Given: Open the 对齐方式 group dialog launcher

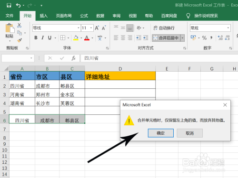Looking at the screenshot, I should 185,48.
